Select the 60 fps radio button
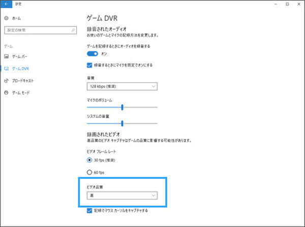This screenshot has width=305, height=227. [89, 173]
